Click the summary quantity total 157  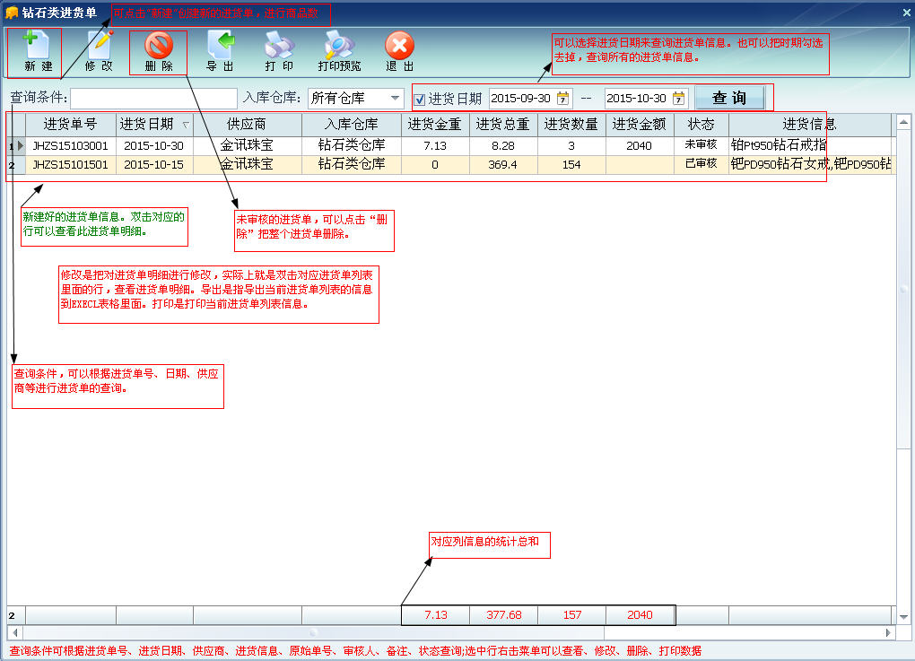click(x=572, y=615)
